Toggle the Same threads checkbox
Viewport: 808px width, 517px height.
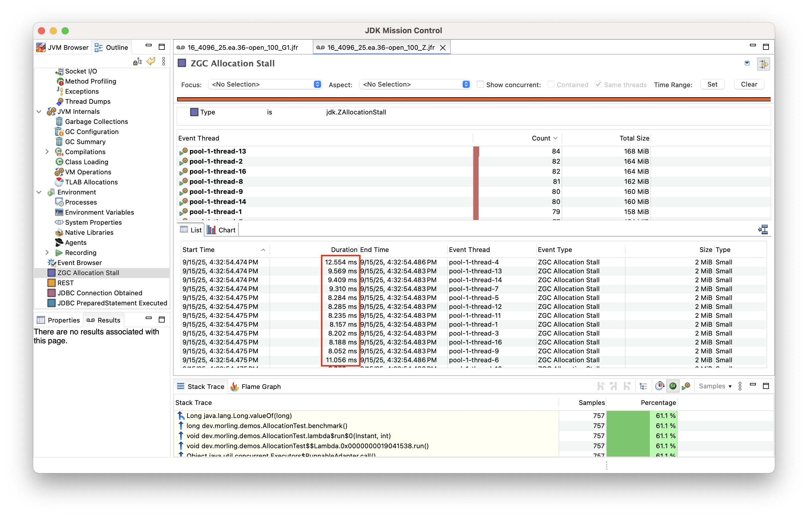click(x=598, y=84)
